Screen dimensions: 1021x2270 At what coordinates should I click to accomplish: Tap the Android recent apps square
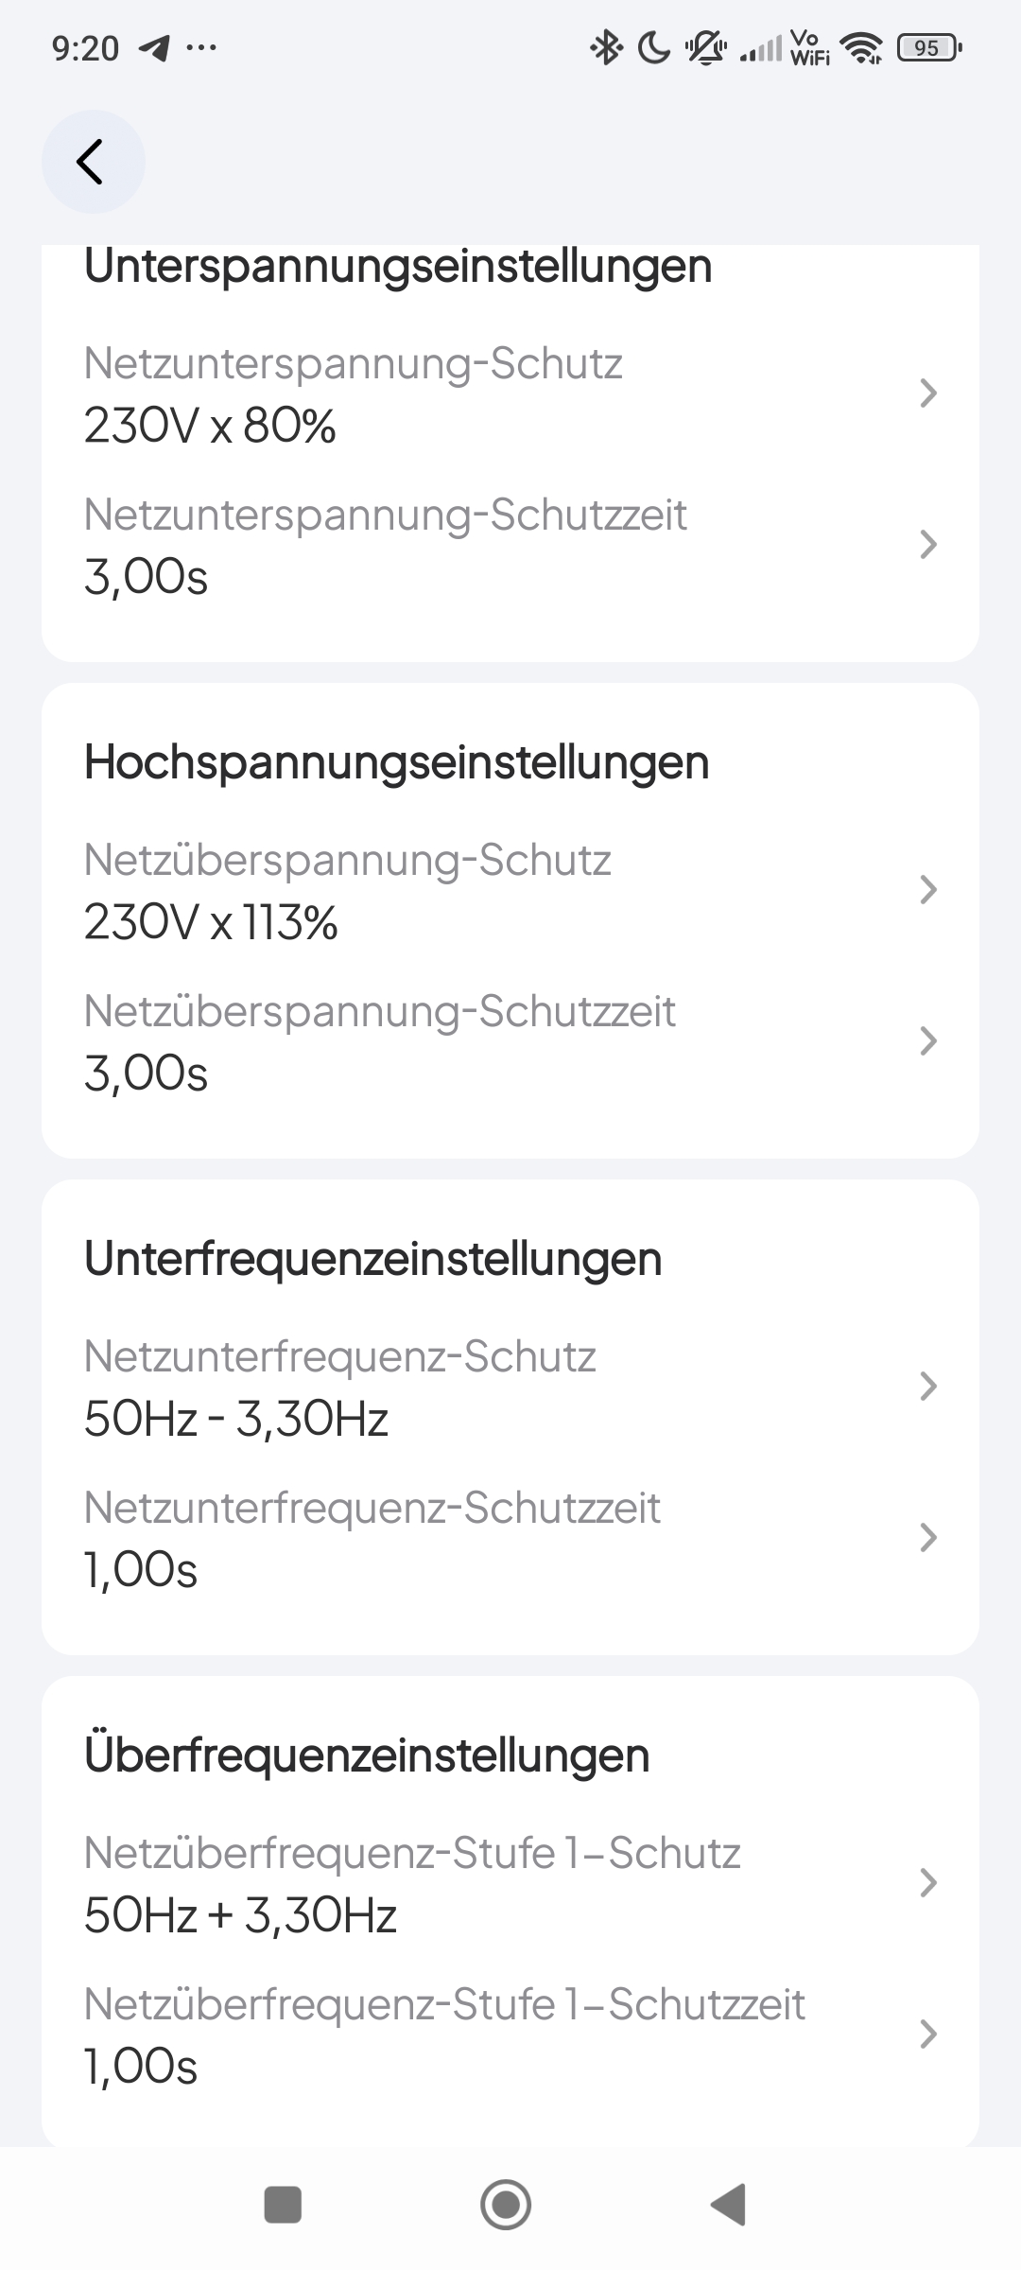click(x=282, y=2205)
